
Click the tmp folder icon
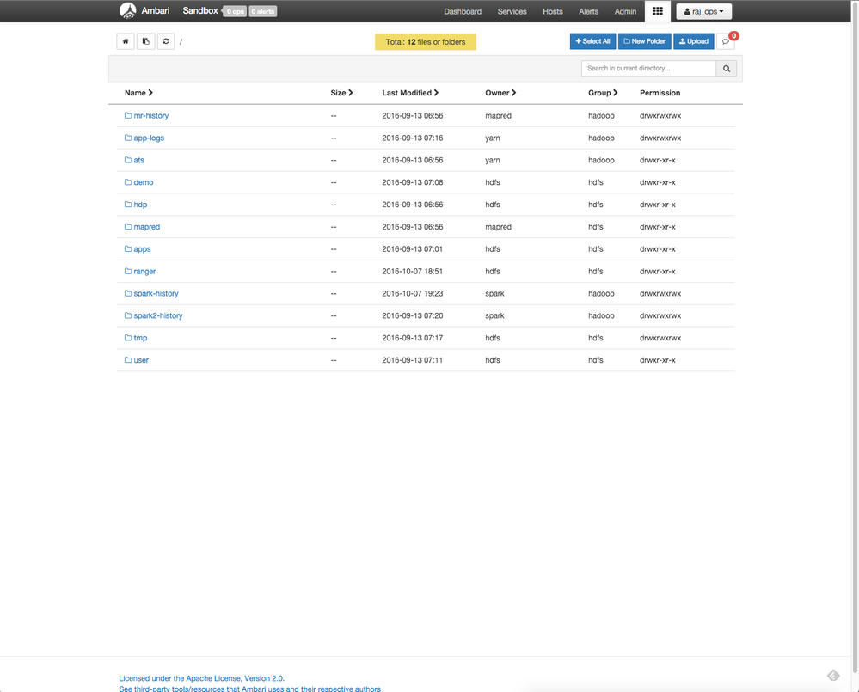[127, 338]
